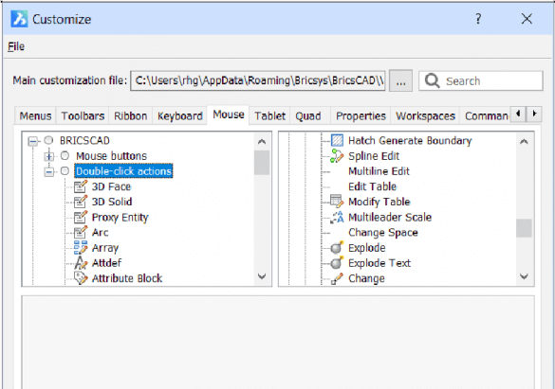Click the BricsCAD logo in title bar
This screenshot has height=389, width=555.
pos(19,19)
